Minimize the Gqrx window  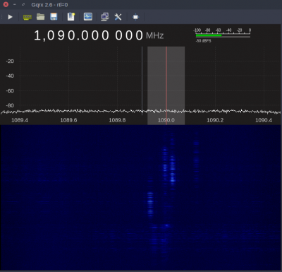pyautogui.click(x=15, y=4)
